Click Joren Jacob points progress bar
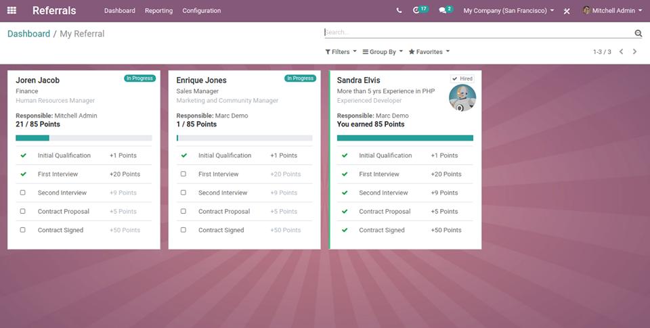 (84, 138)
